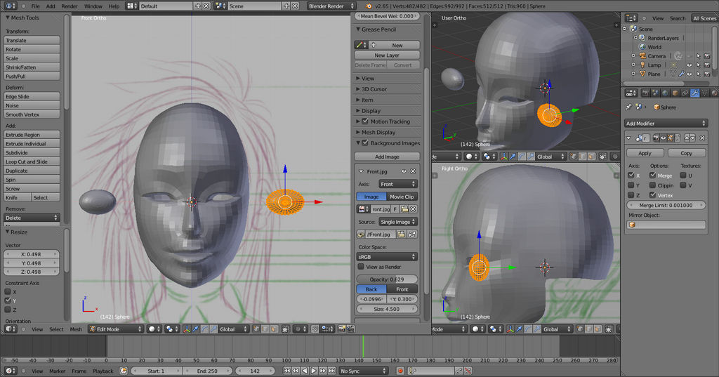Click the Lamp object icon in outliner
The height and width of the screenshot is (377, 719).
point(642,65)
